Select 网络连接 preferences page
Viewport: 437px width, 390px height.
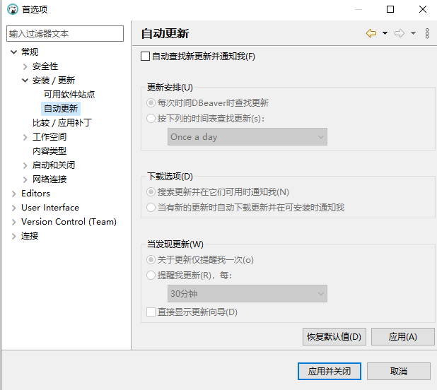(49, 179)
